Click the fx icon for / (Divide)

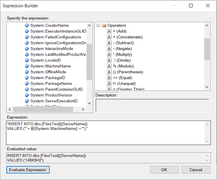tap(109, 60)
